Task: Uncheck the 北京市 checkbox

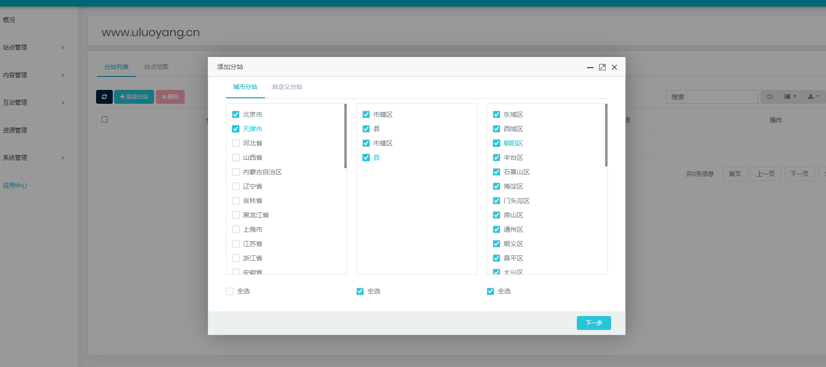Action: click(236, 114)
